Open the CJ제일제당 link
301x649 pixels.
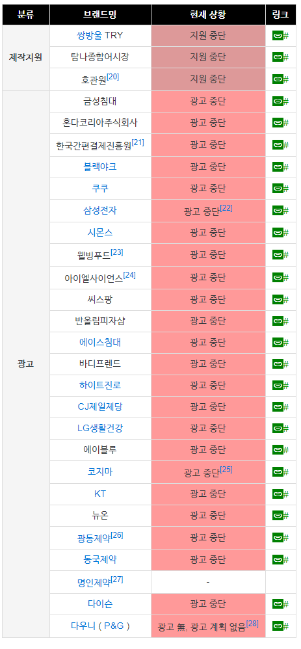[99, 407]
